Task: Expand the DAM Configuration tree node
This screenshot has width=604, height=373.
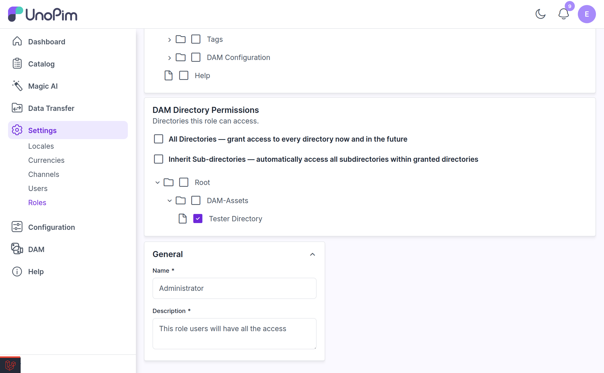Action: pos(169,58)
